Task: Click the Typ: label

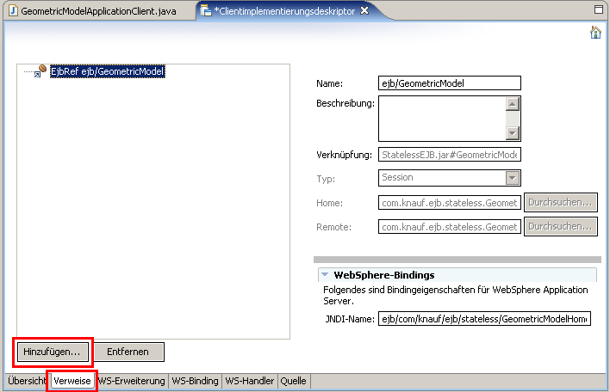Action: [326, 179]
